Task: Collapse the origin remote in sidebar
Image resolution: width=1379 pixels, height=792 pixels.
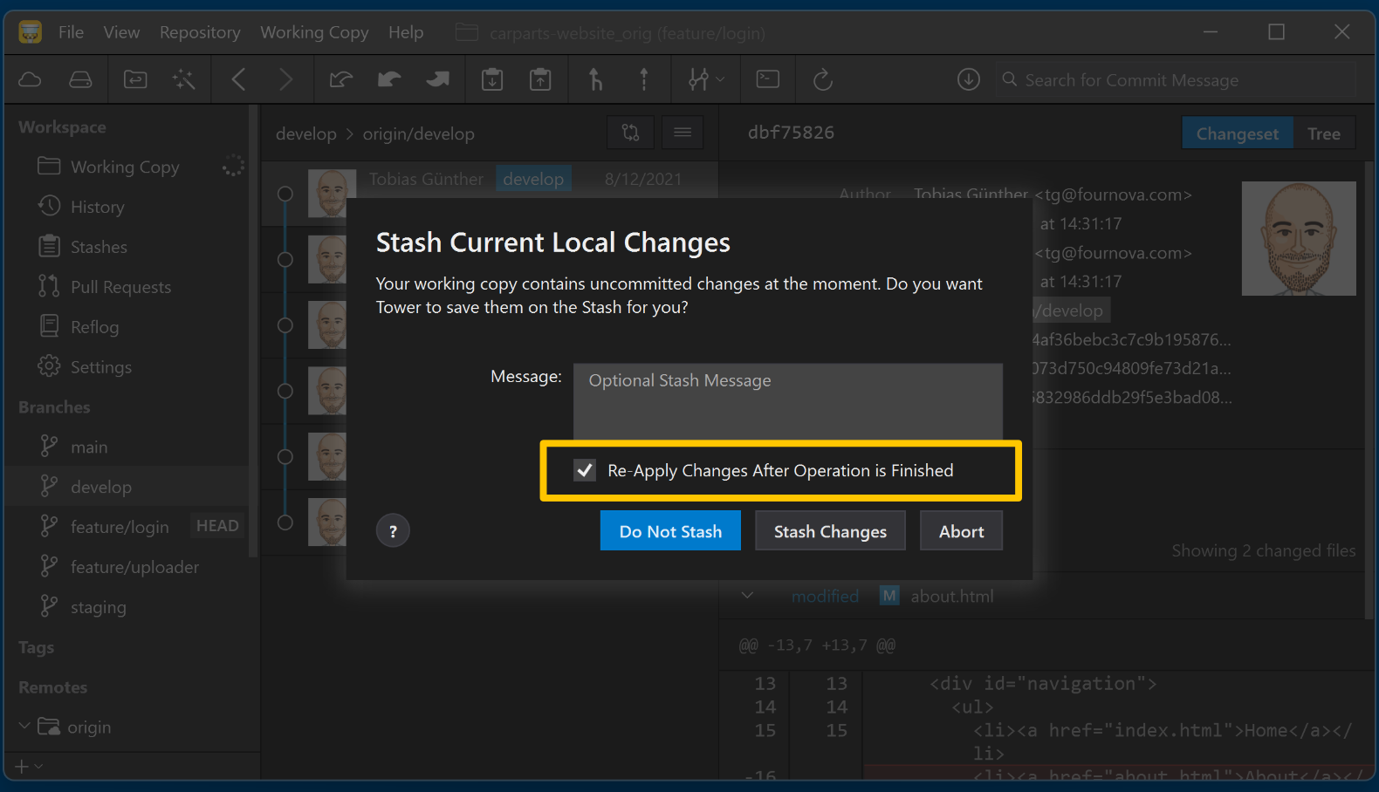Action: pyautogui.click(x=24, y=727)
